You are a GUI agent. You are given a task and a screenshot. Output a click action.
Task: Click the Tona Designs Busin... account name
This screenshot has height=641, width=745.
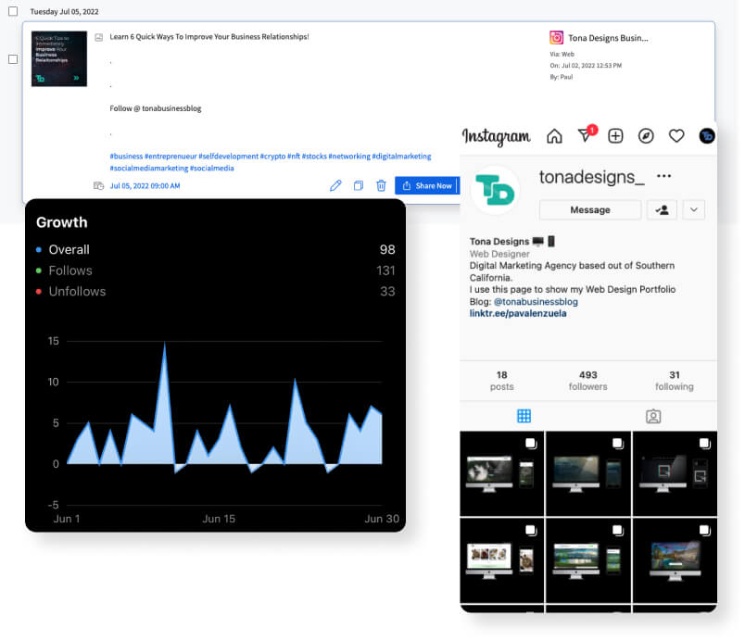(x=608, y=38)
